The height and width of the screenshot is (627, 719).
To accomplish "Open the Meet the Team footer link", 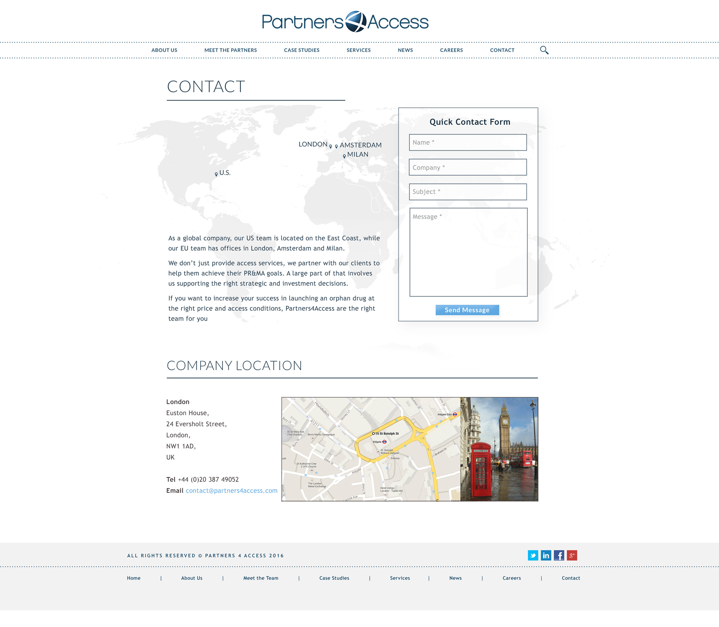I will pyautogui.click(x=261, y=578).
